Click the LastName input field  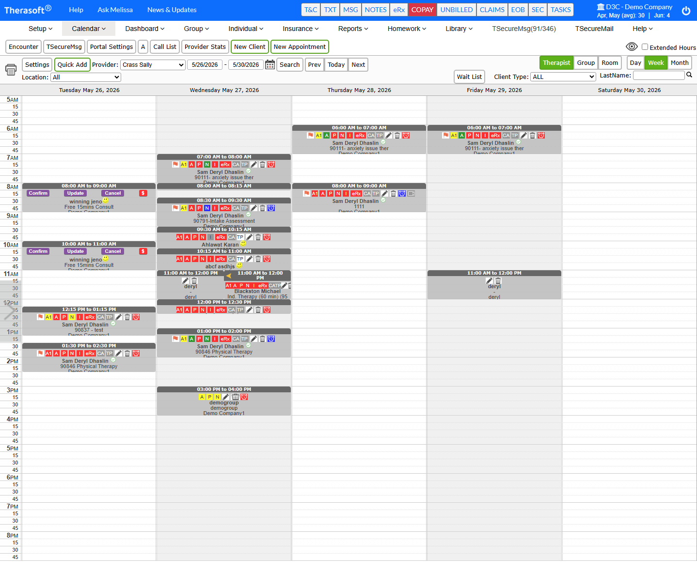(659, 76)
